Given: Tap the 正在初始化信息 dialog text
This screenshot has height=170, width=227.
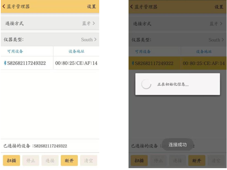Looking at the screenshot, I should coord(173,84).
